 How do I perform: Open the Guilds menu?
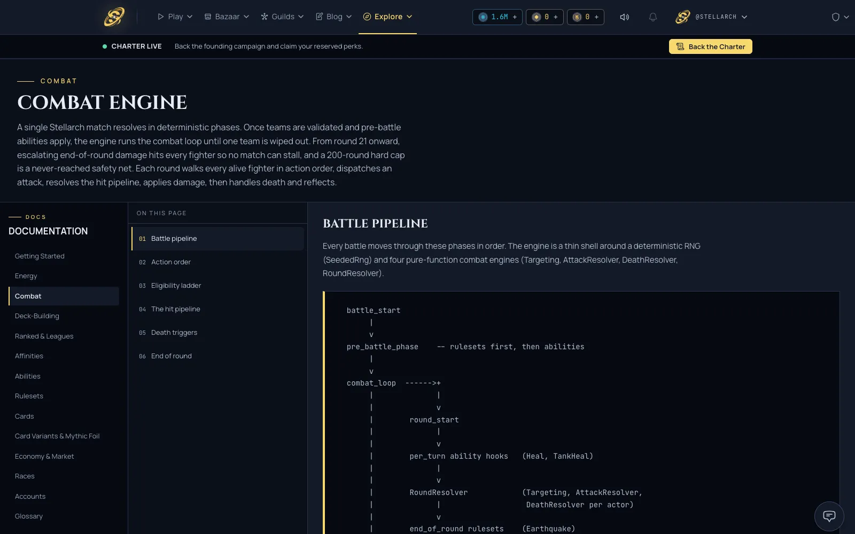coord(282,17)
